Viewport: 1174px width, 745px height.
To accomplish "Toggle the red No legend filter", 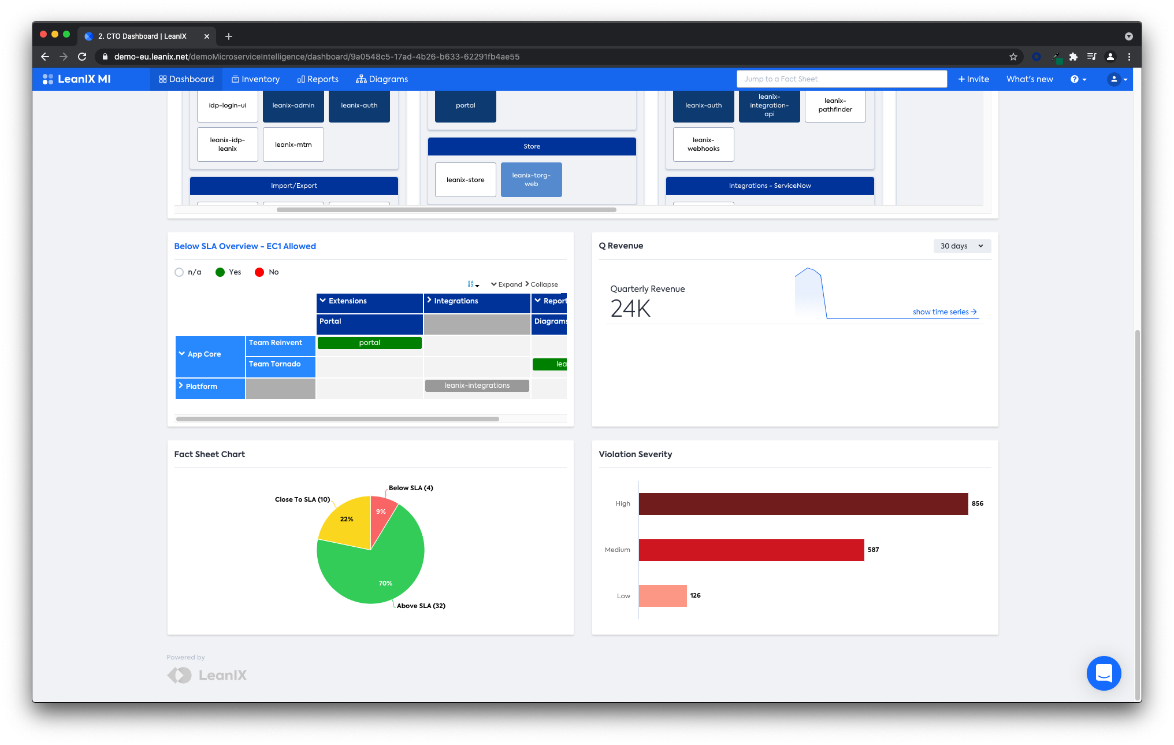I will point(259,272).
